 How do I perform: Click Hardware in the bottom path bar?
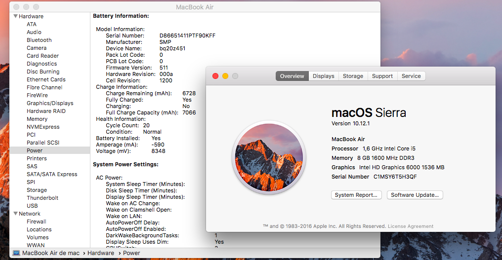[101, 253]
